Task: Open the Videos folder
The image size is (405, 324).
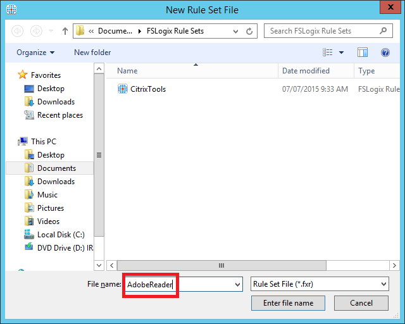Action: pos(48,221)
